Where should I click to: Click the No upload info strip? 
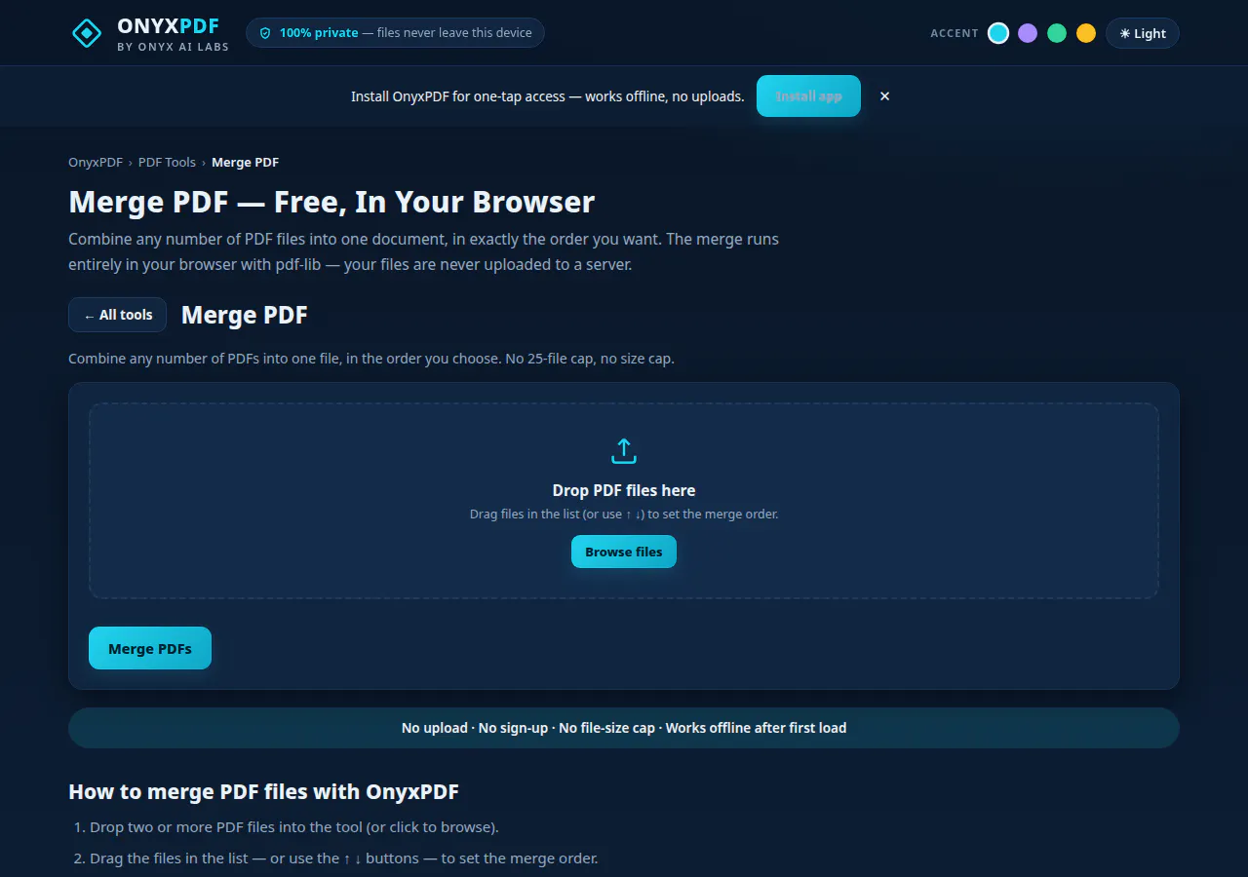624,728
